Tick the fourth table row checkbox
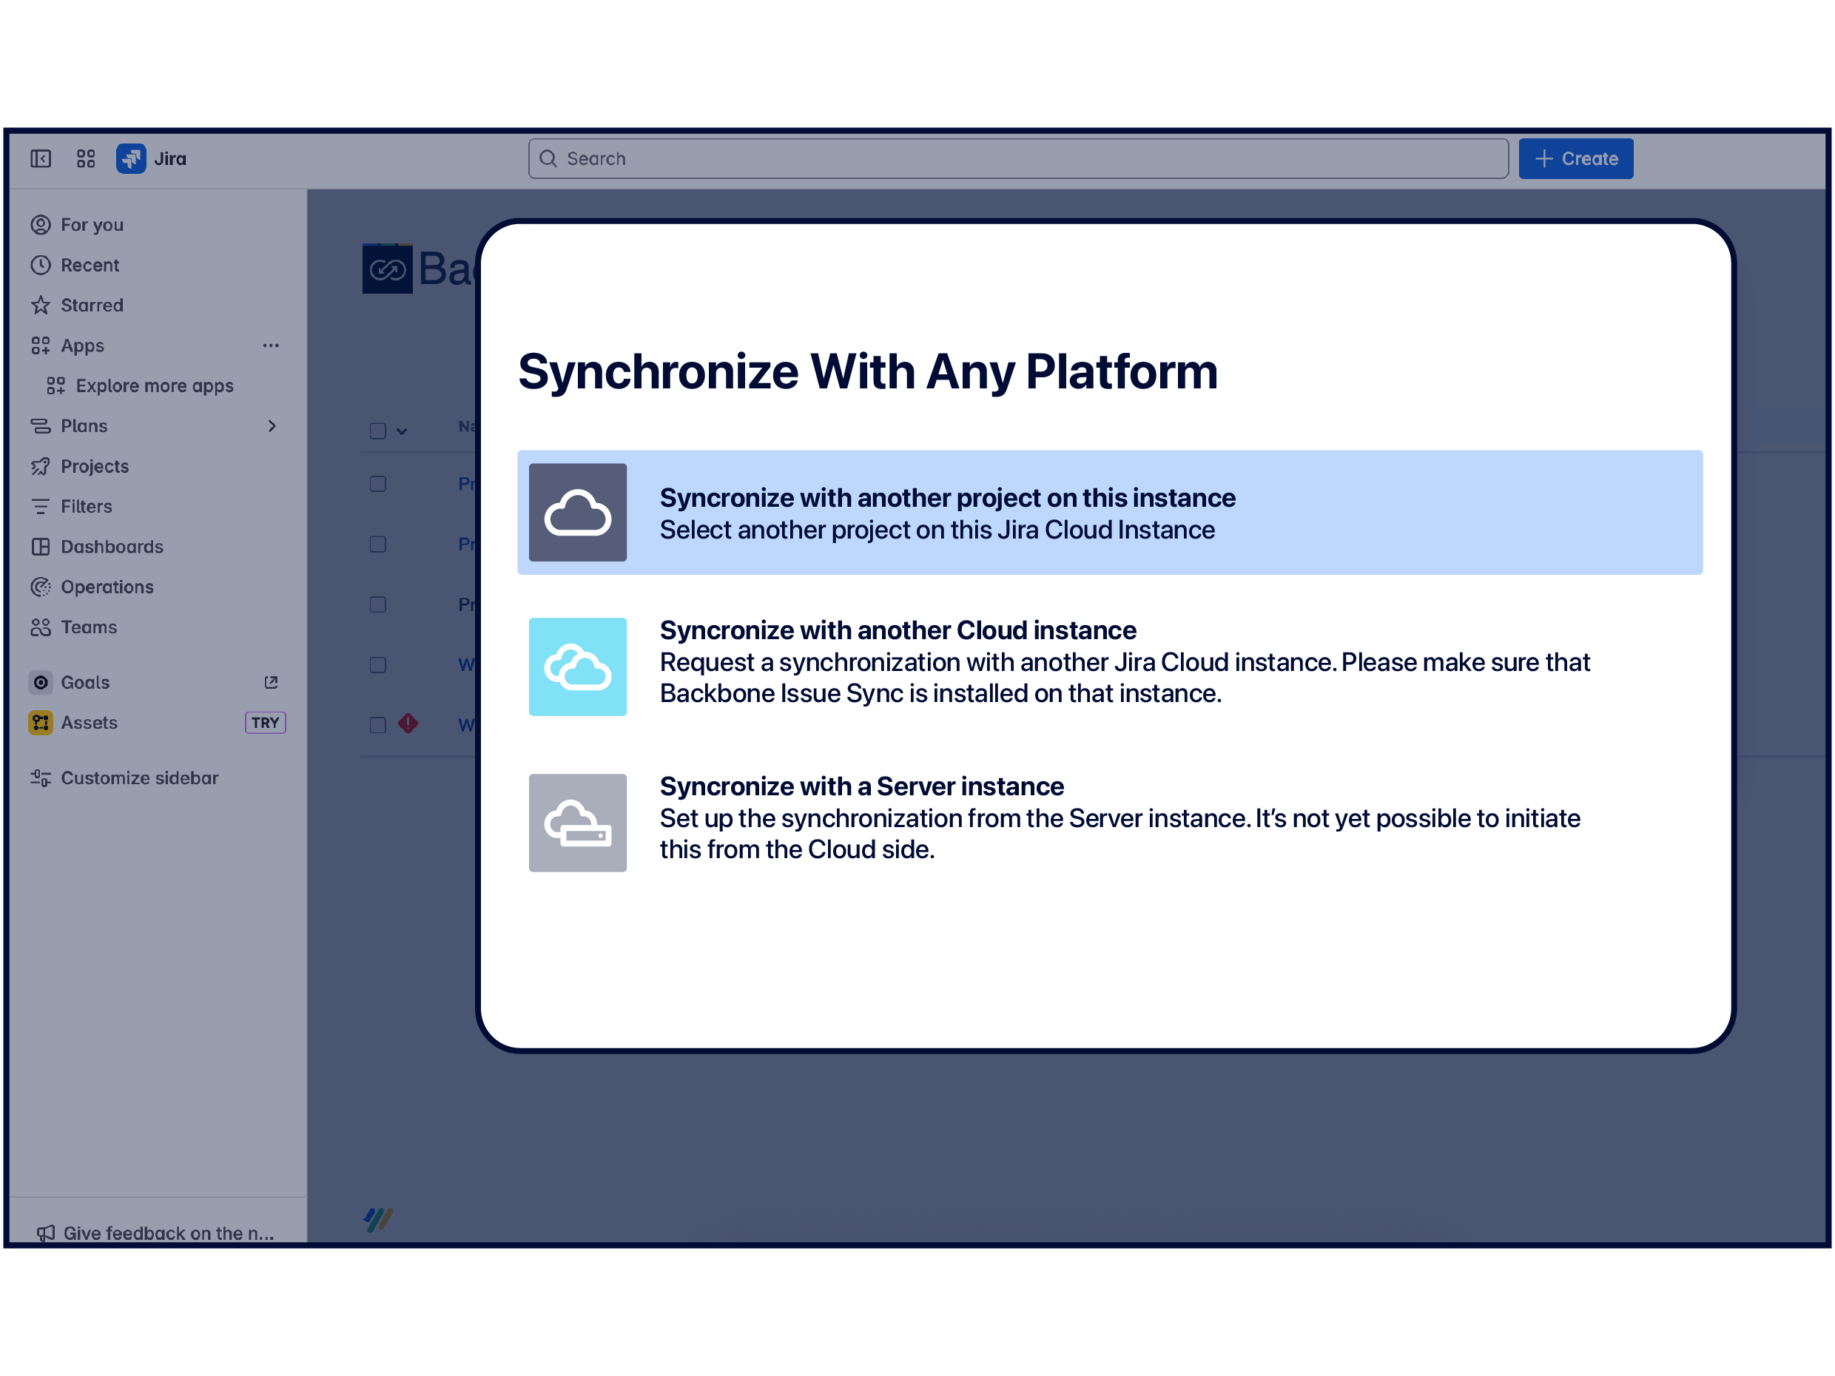 coord(377,665)
